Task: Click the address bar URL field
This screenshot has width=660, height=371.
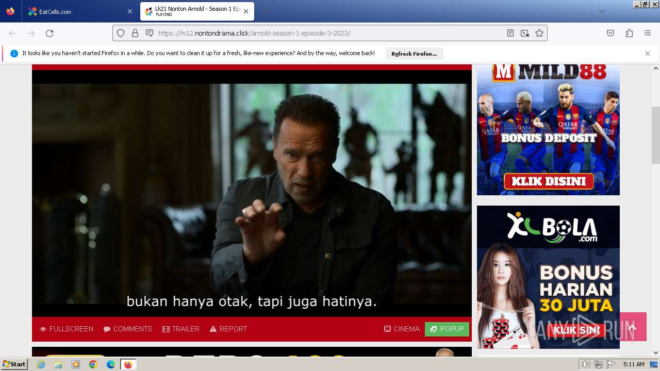Action: [x=329, y=33]
